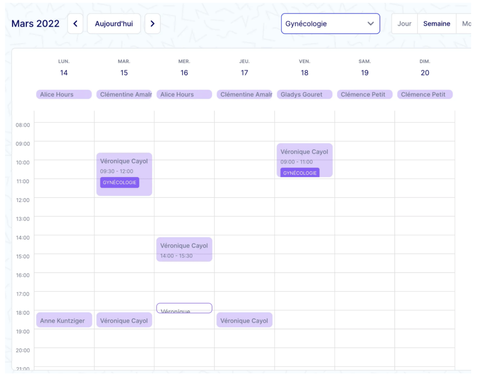Click GYNÉCOLOGIE tag in Friday event
The width and height of the screenshot is (478, 378).
[x=300, y=173]
